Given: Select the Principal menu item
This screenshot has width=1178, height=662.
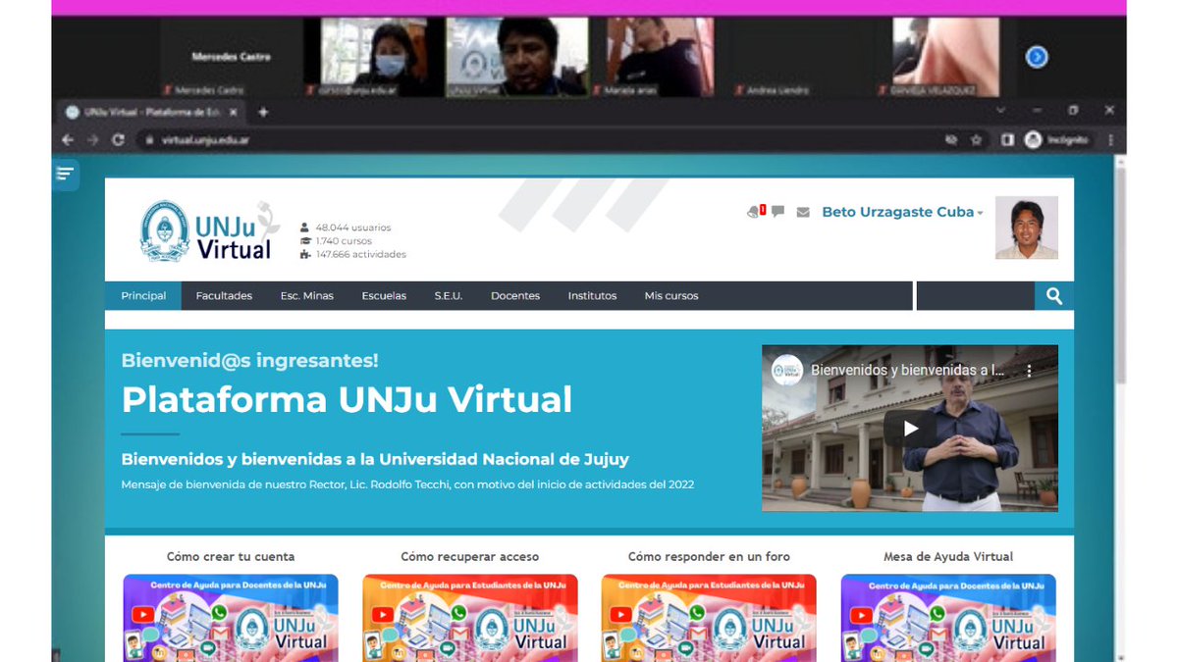Looking at the screenshot, I should (143, 295).
